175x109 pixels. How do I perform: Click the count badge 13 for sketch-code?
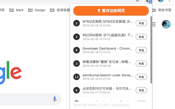click(77, 77)
